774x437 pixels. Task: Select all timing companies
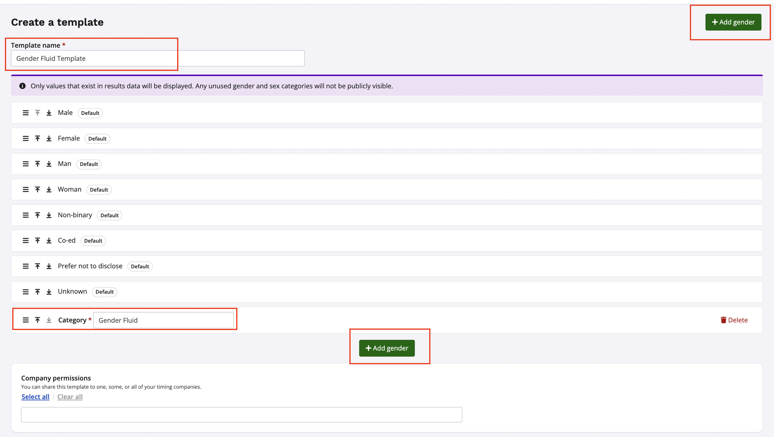[x=35, y=396]
